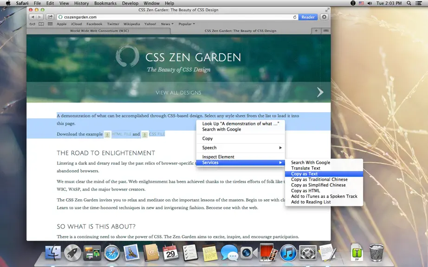The width and height of the screenshot is (428, 267).
Task: Choose Add to Reading List service
Action: (x=324, y=202)
